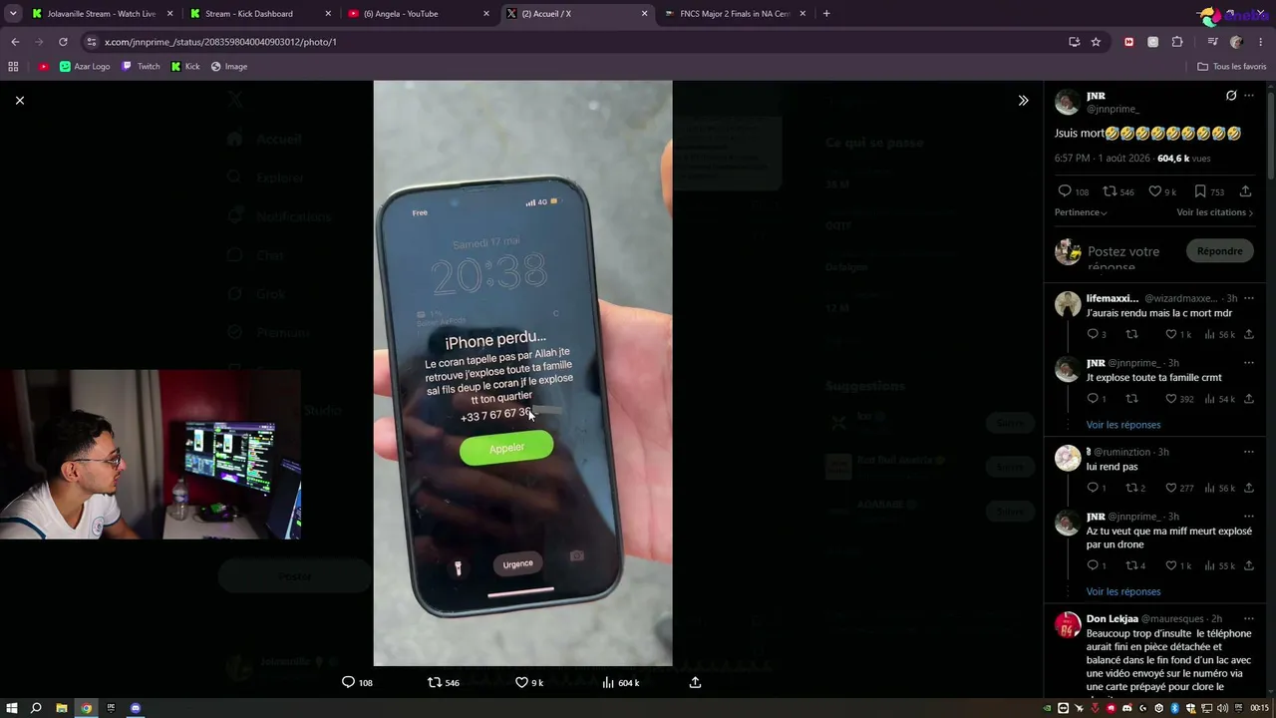This screenshot has width=1276, height=718.
Task: Reload the current page
Action: click(x=63, y=42)
